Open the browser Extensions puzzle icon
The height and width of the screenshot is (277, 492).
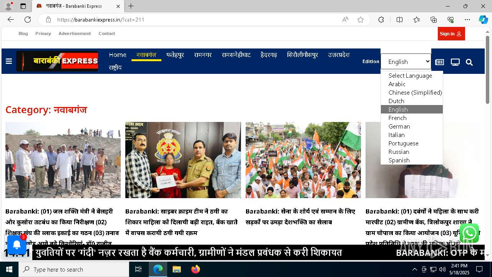(381, 20)
